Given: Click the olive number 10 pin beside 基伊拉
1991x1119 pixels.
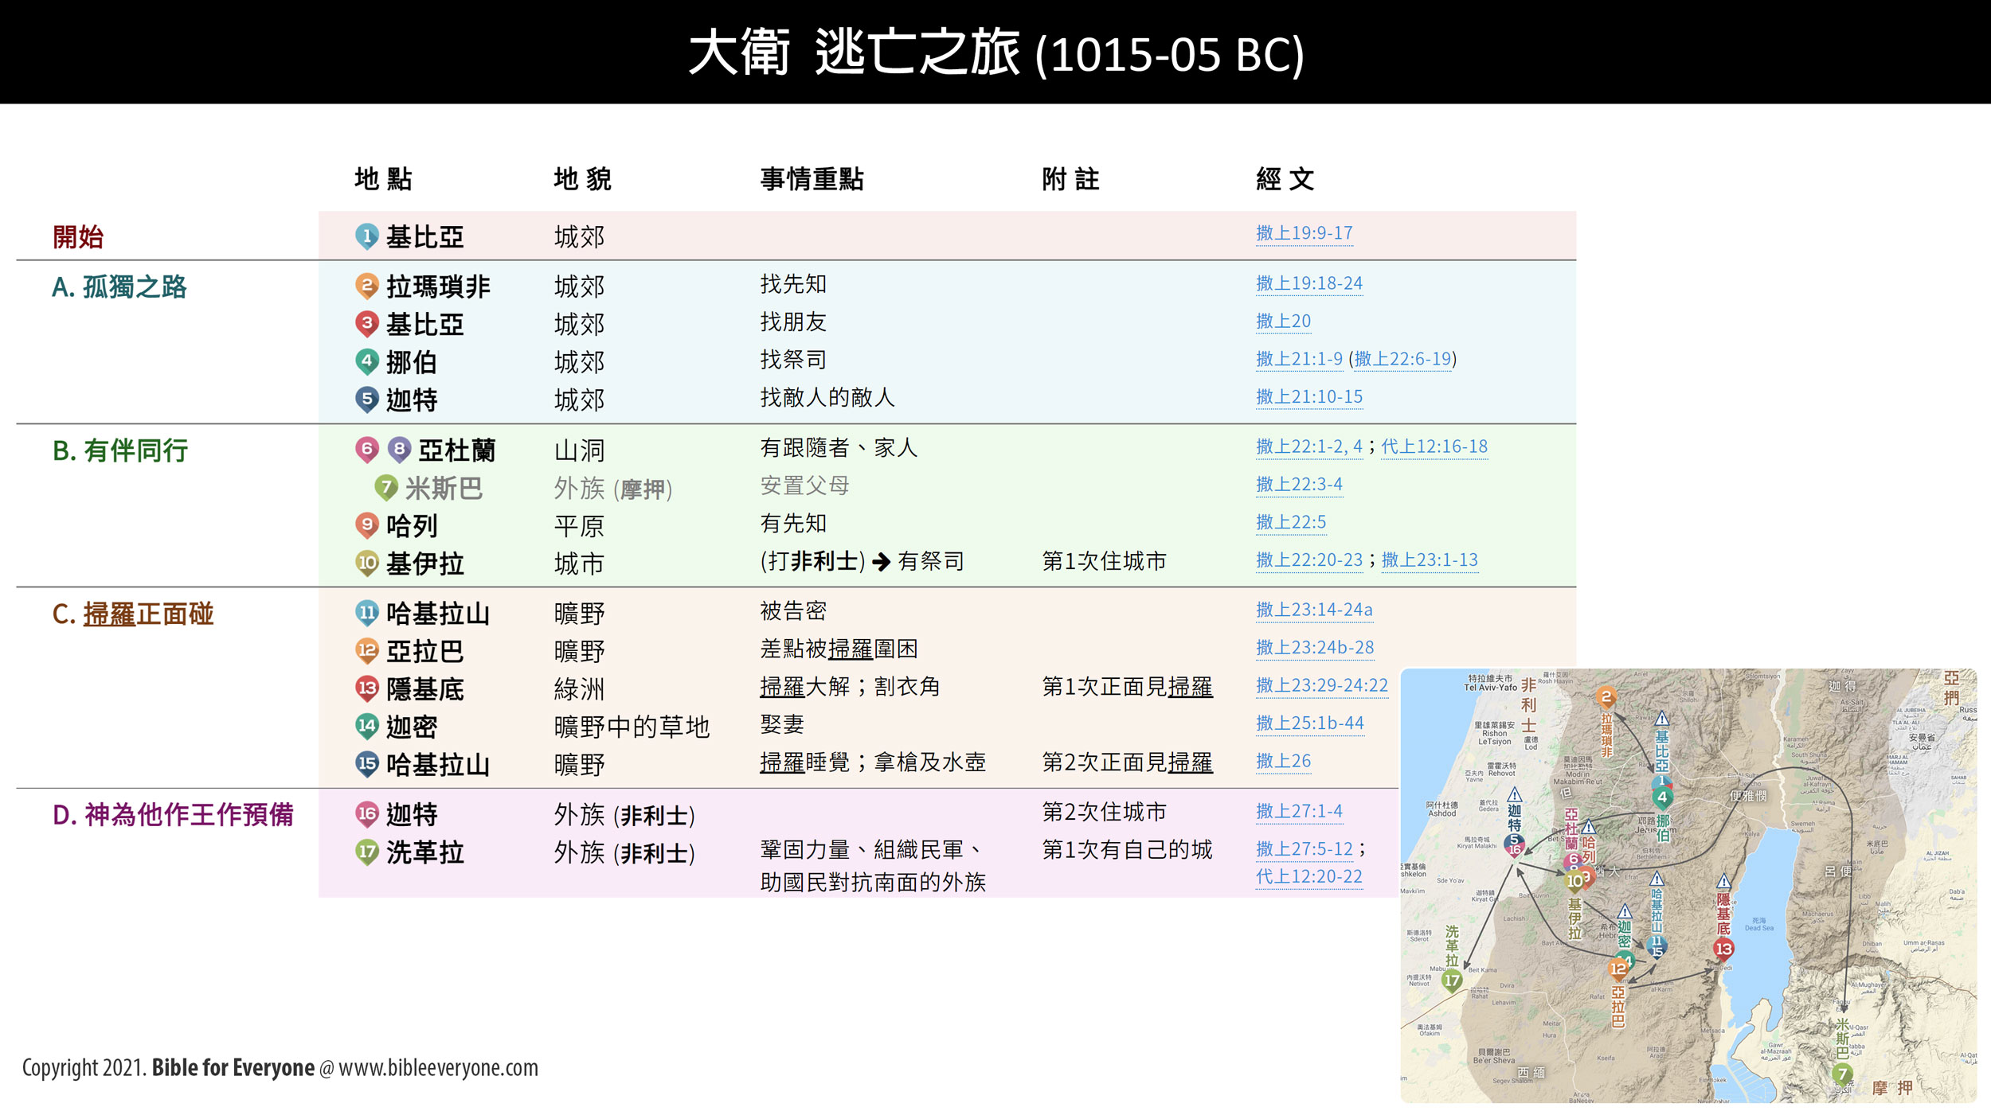Looking at the screenshot, I should [x=366, y=563].
